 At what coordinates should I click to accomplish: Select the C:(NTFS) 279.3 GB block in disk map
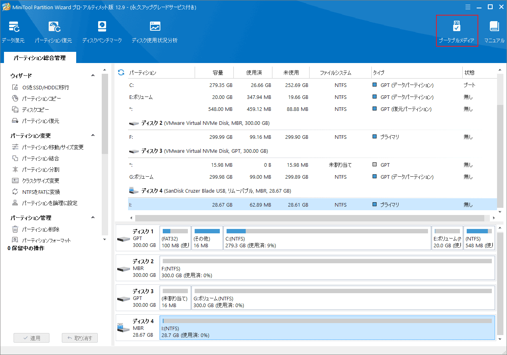pyautogui.click(x=327, y=238)
